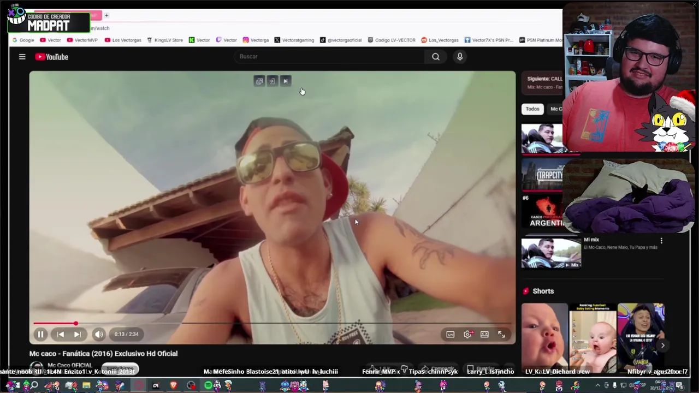Click the overlay skip-next icon atop video
The width and height of the screenshot is (699, 393).
(x=285, y=81)
